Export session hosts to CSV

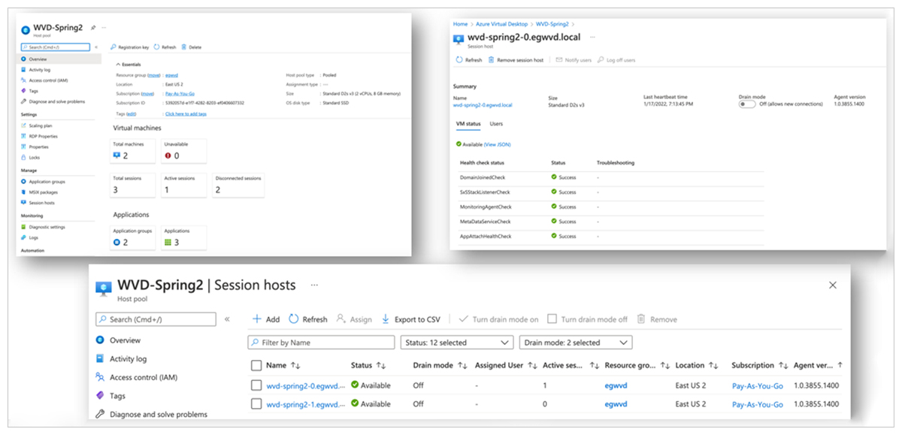pos(411,319)
